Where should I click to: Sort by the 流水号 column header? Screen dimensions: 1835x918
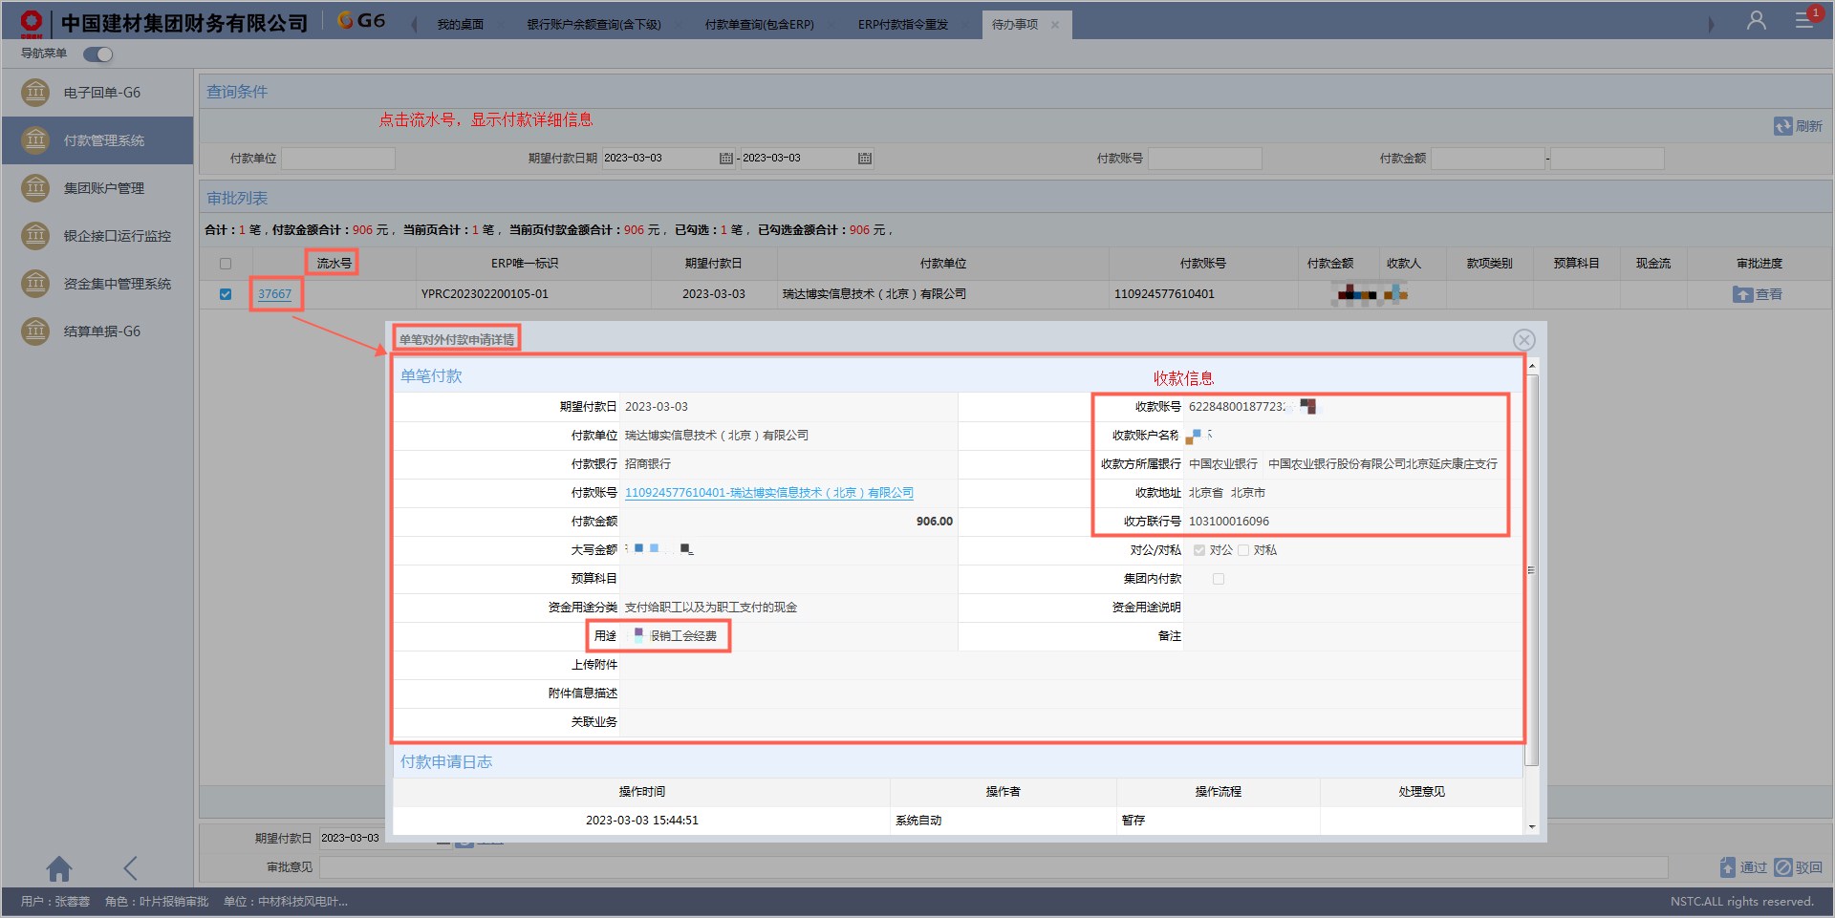(335, 264)
